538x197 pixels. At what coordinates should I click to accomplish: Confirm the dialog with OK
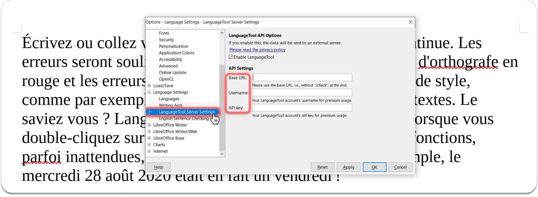(375, 167)
